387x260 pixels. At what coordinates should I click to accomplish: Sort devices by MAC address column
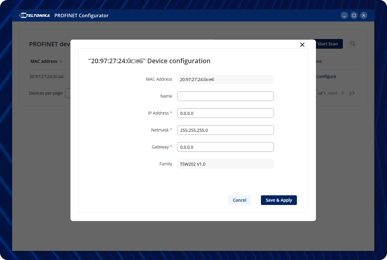tap(61, 61)
